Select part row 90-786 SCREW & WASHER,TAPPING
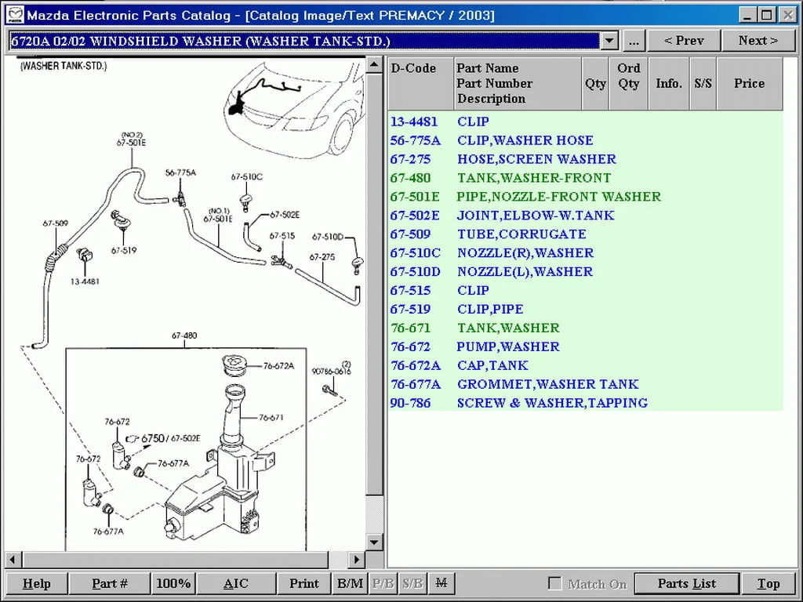803x602 pixels. [x=585, y=403]
